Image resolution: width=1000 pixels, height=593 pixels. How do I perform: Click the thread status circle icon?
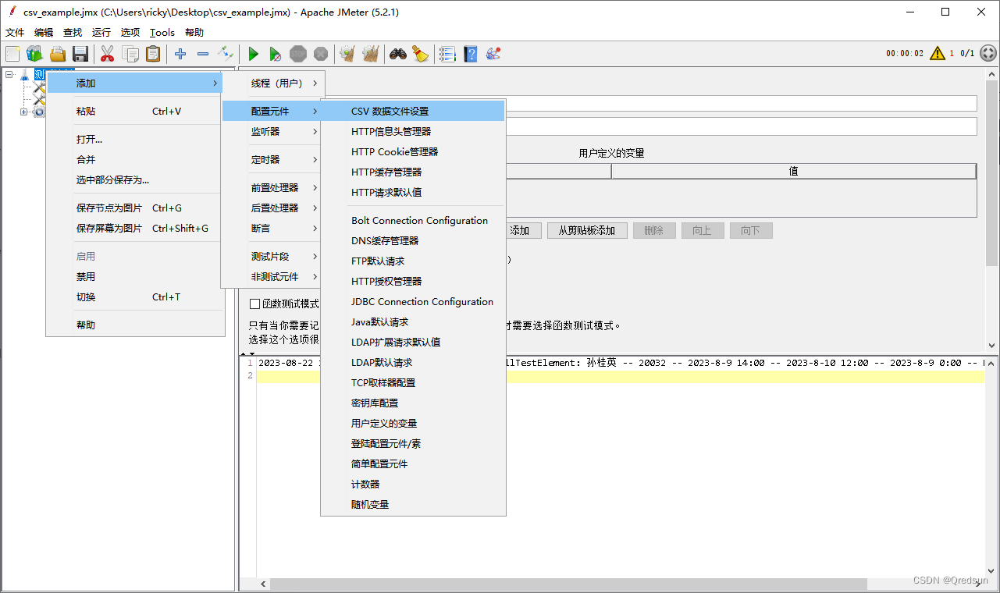click(988, 53)
